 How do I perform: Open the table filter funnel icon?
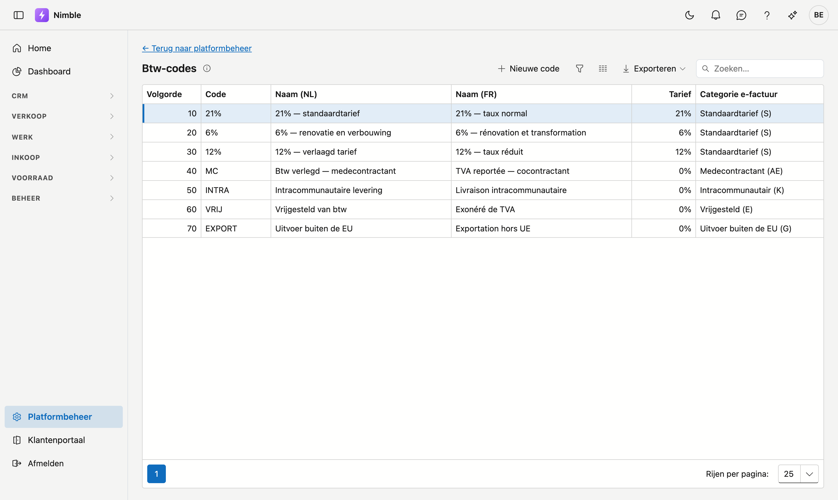click(579, 69)
